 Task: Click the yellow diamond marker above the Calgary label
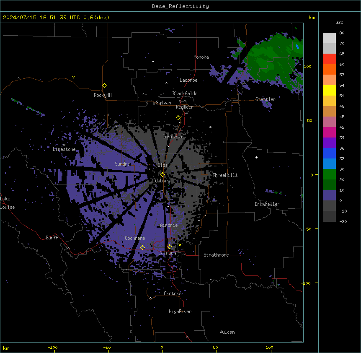click(x=170, y=247)
